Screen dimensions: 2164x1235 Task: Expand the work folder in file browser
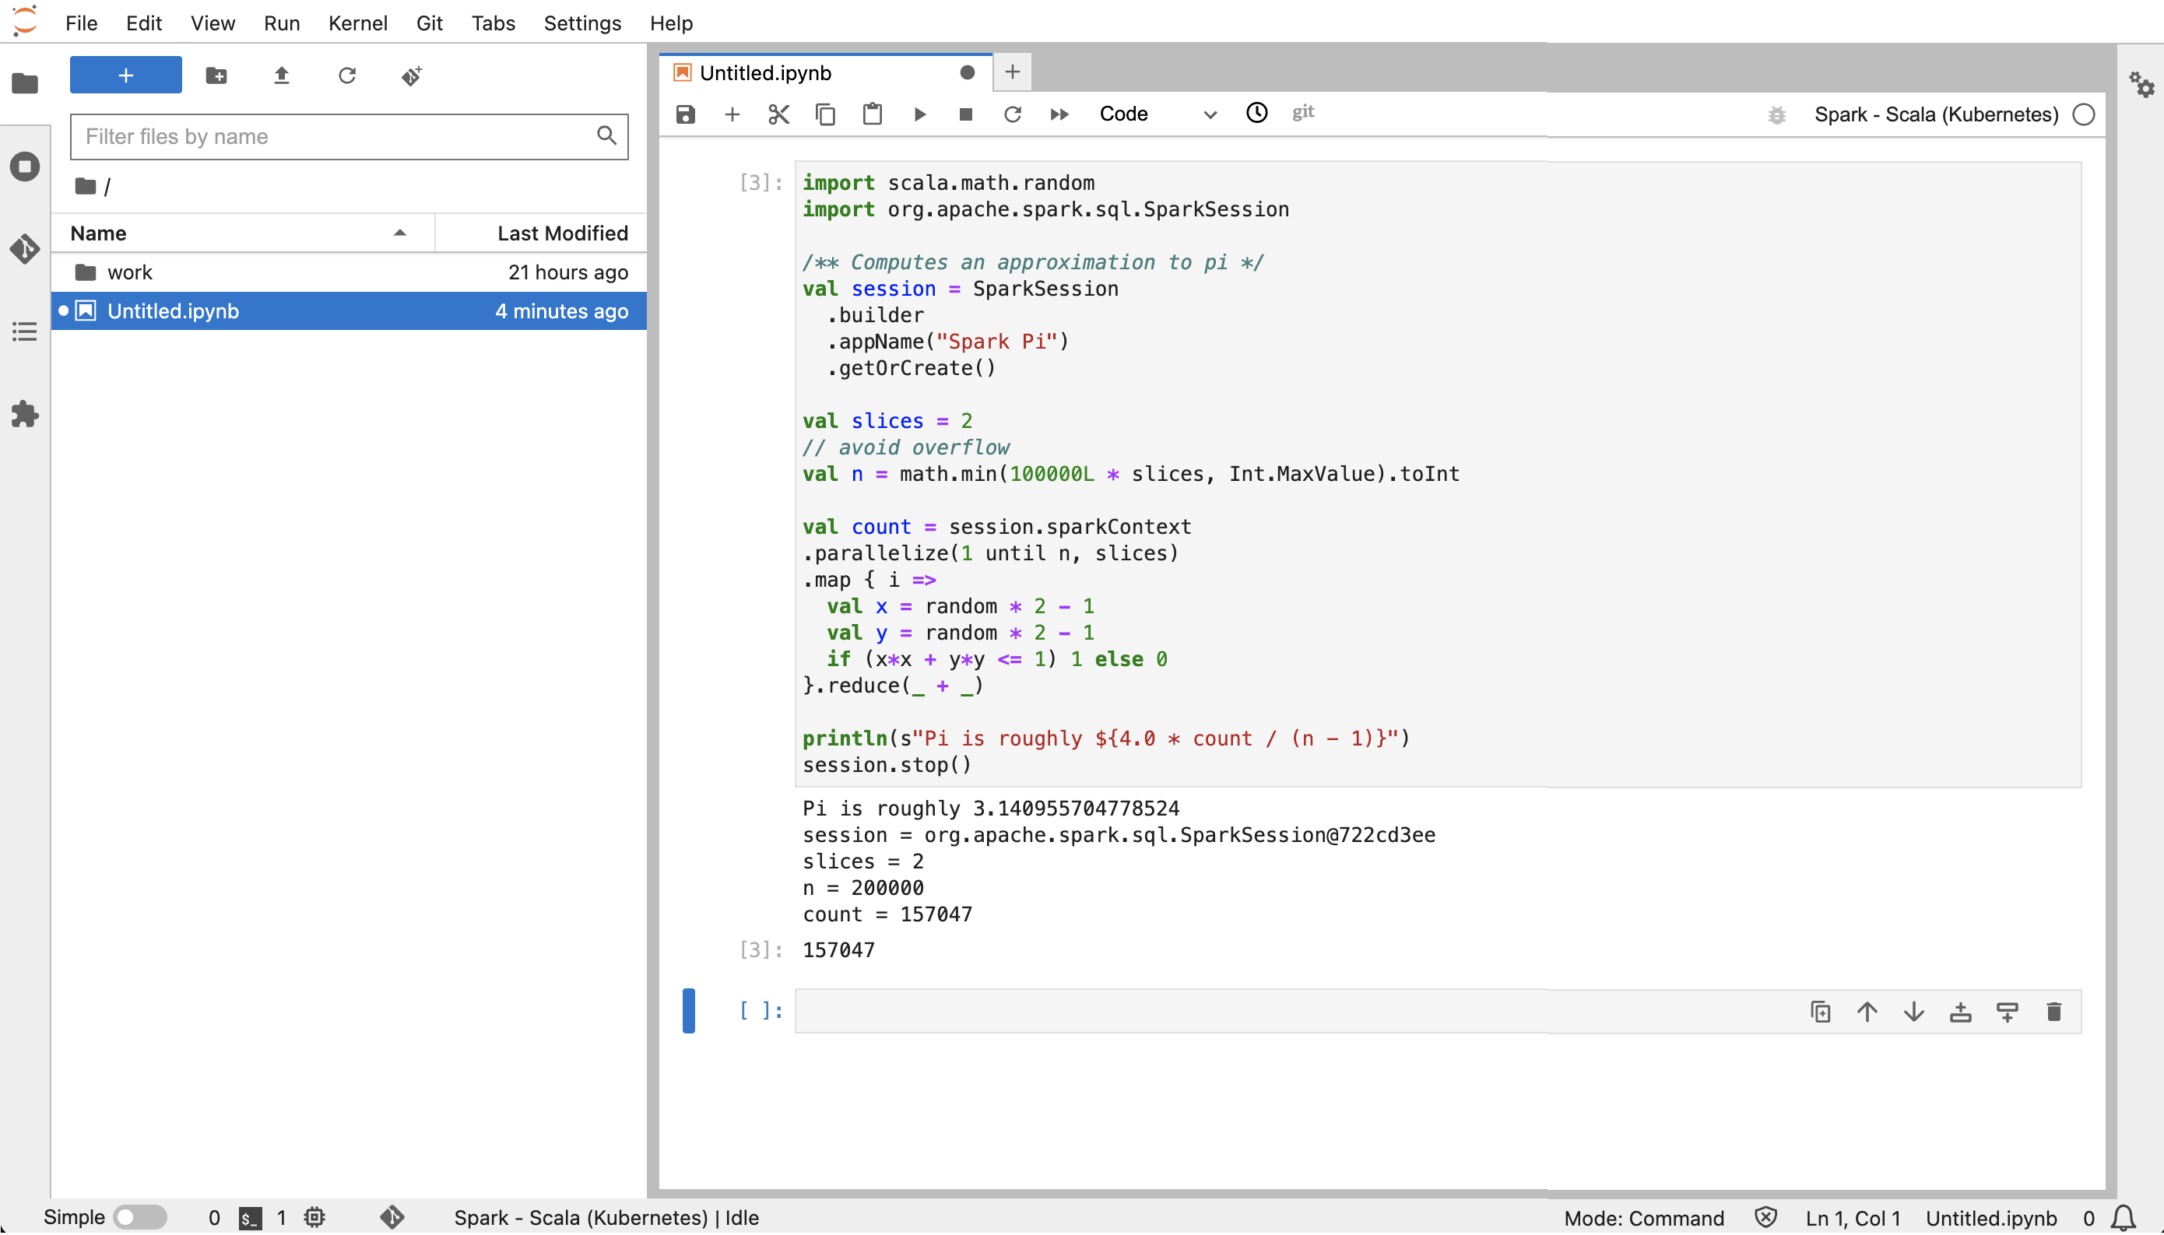coord(131,272)
